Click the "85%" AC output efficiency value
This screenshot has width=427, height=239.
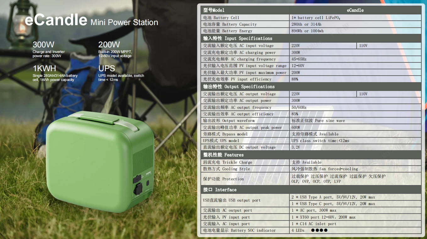[295, 114]
